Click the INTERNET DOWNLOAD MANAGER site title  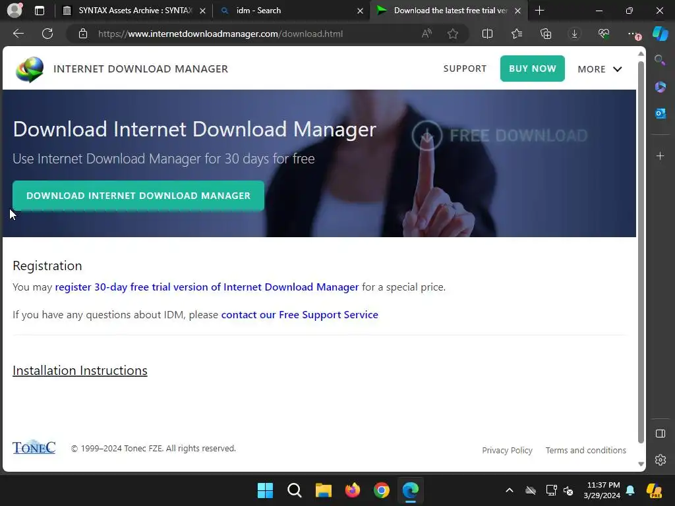(x=141, y=69)
